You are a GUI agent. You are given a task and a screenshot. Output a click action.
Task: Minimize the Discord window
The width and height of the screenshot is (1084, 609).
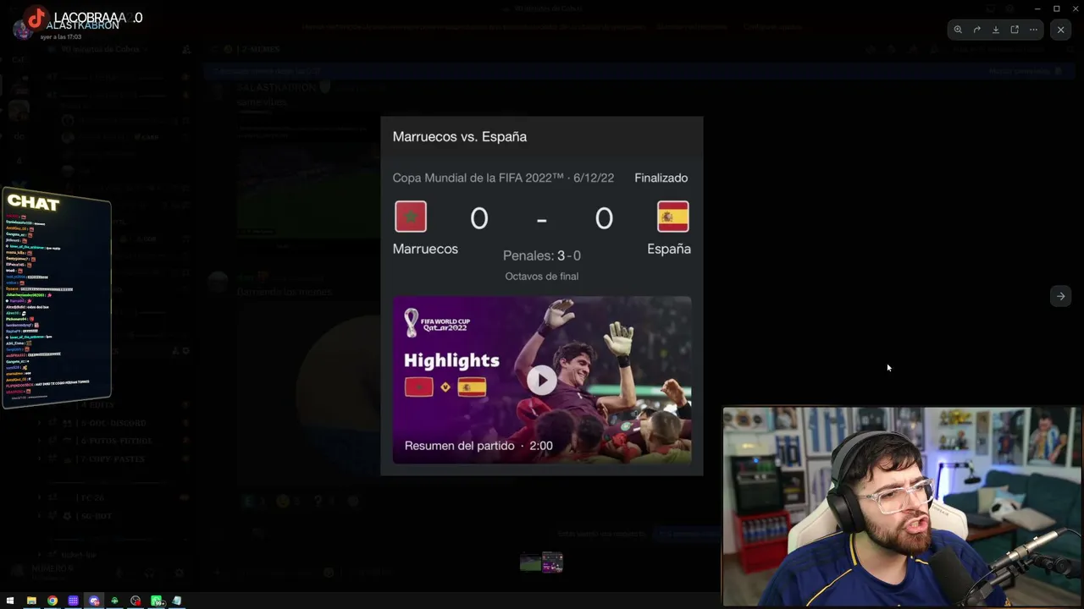(x=1037, y=8)
